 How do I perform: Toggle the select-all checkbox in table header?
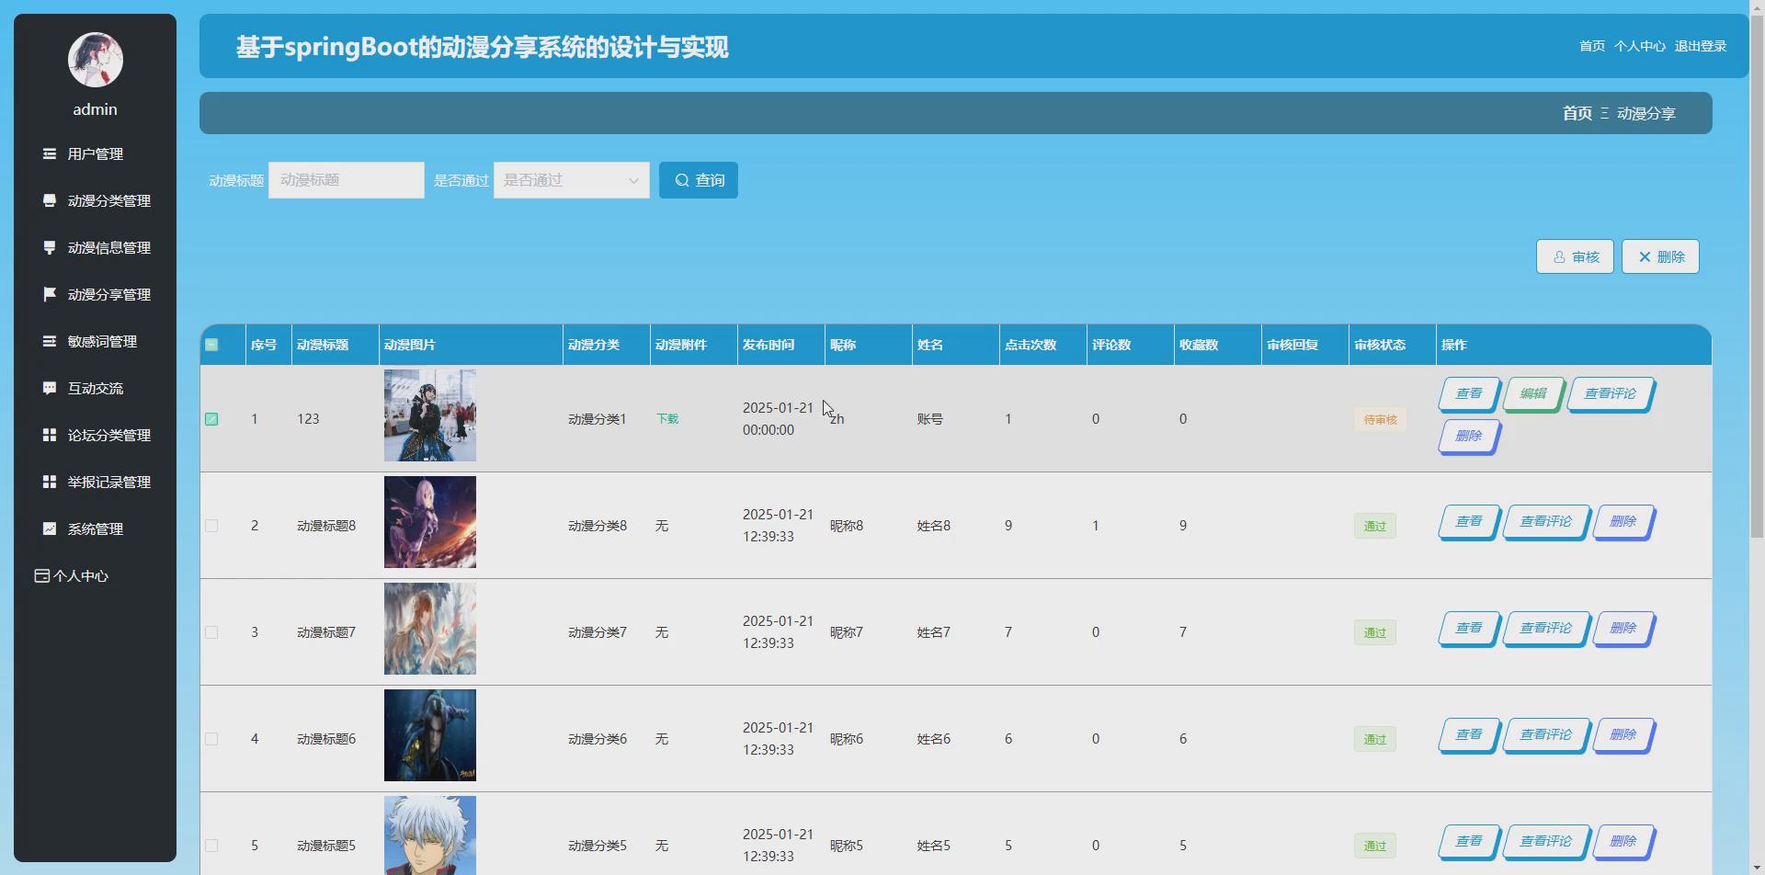pyautogui.click(x=211, y=345)
